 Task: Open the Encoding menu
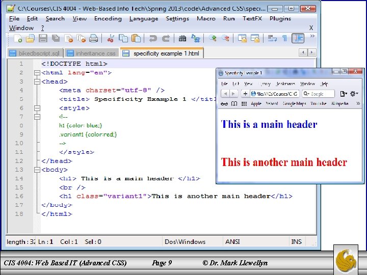point(108,18)
